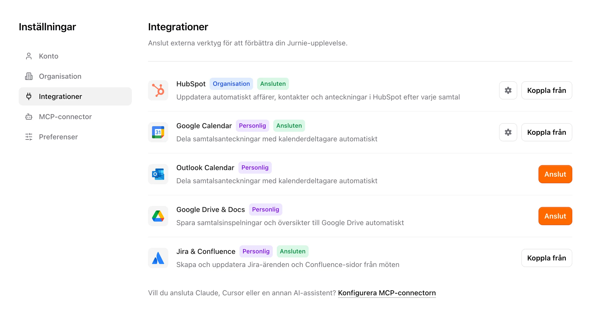Disconnect Google Calendar with Koppla från
The height and width of the screenshot is (319, 591).
pos(547,132)
